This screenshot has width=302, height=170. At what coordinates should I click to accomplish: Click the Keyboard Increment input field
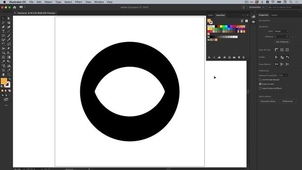pyautogui.click(x=283, y=76)
